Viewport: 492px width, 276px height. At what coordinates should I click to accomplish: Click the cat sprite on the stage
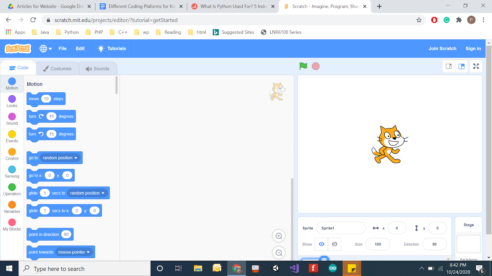[x=390, y=144]
